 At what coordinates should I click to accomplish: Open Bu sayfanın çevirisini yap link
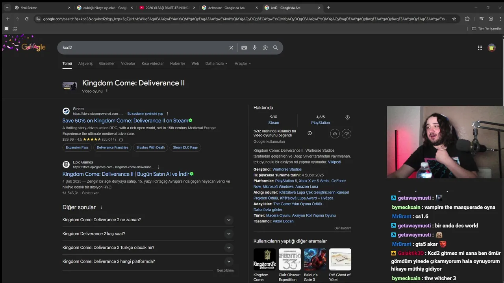(145, 114)
